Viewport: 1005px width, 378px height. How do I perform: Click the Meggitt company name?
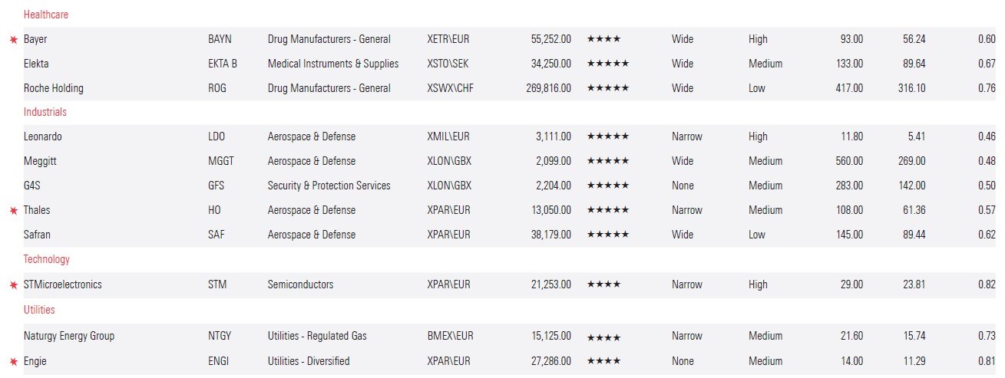click(40, 161)
